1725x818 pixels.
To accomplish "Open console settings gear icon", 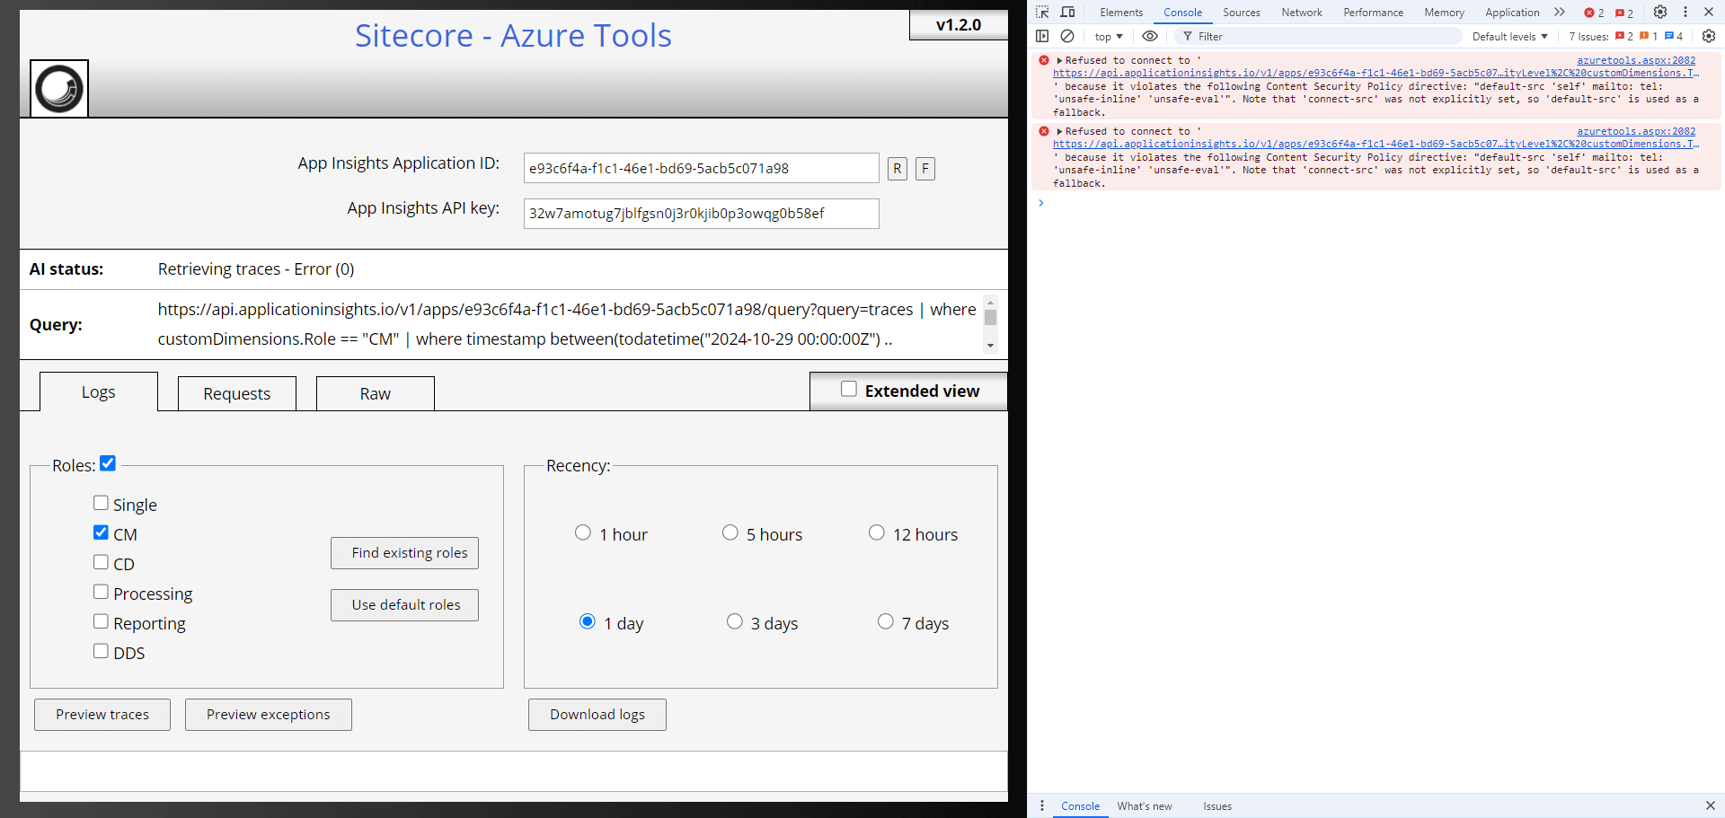I will pos(1709,36).
